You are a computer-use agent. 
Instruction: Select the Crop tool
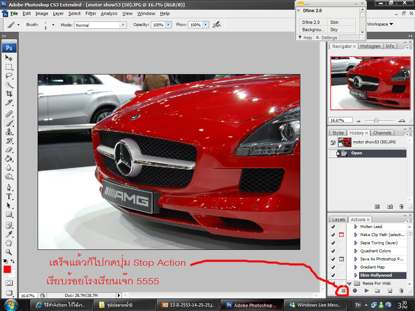point(9,94)
